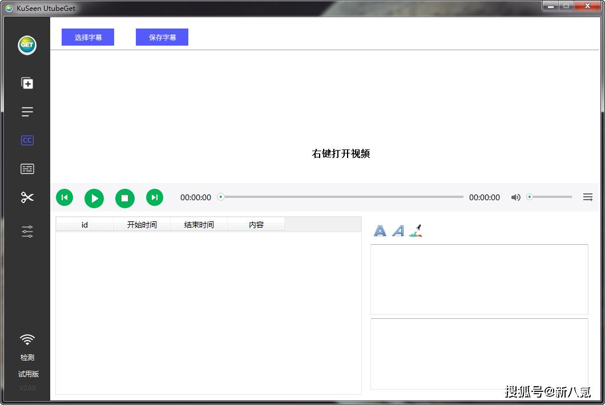605x405 pixels.
Task: Open the add new download task icon
Action: [x=27, y=83]
